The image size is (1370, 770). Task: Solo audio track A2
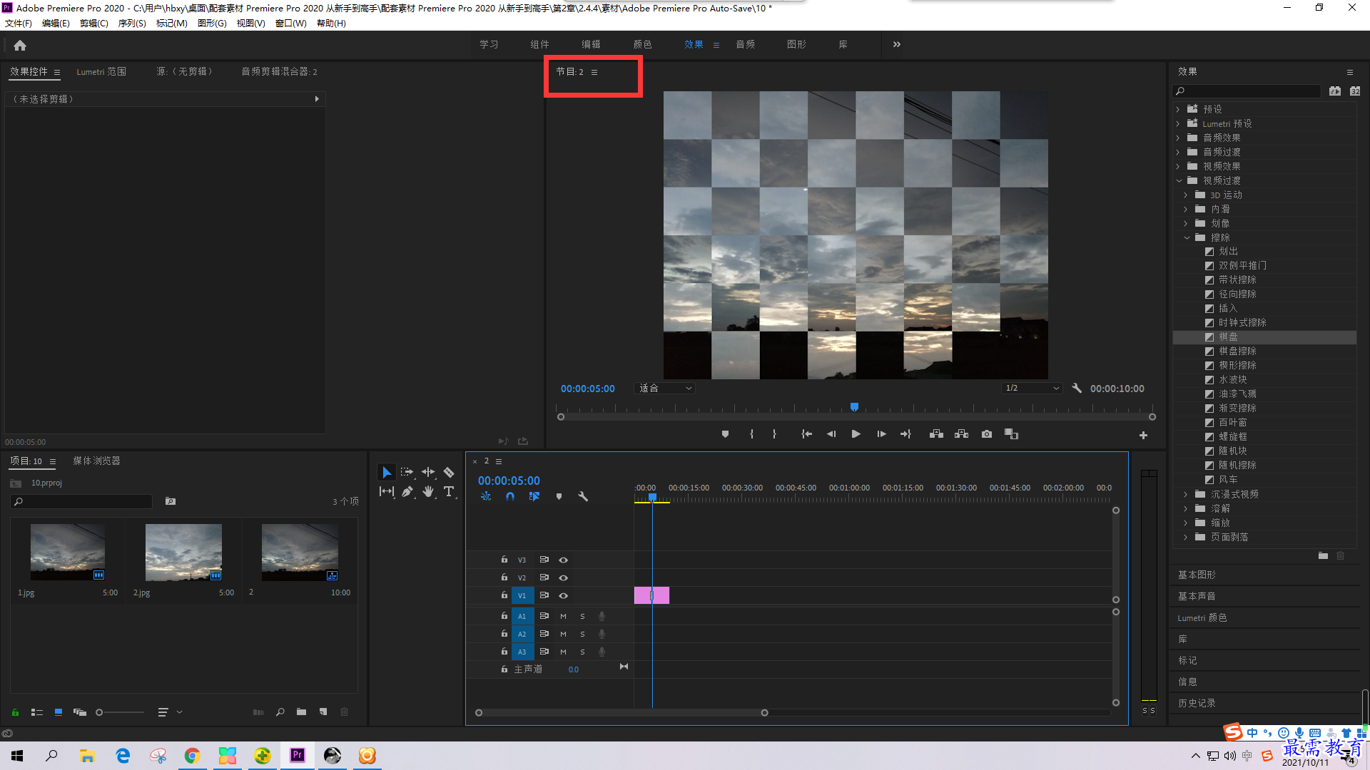point(582,634)
